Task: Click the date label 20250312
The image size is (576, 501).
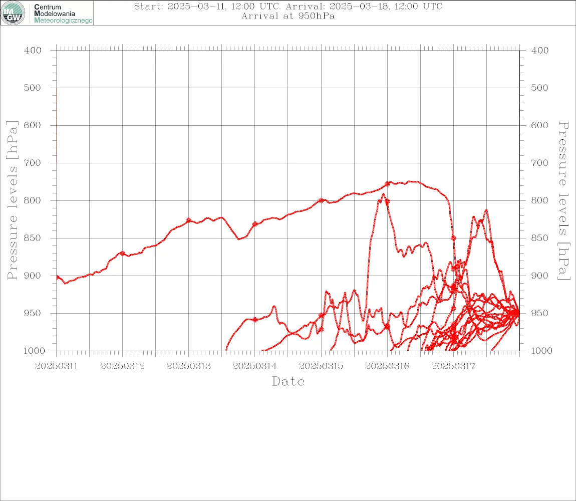Action: 122,366
